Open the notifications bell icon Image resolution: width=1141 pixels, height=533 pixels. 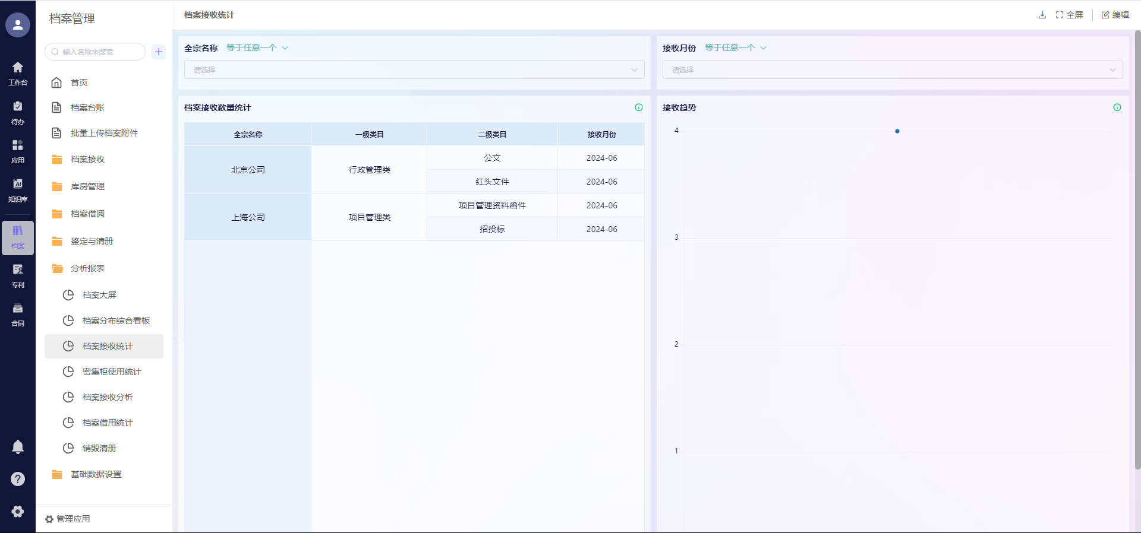point(18,447)
